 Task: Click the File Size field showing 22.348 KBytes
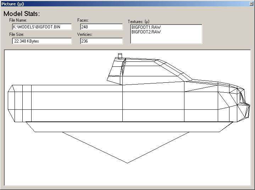[x=42, y=41]
